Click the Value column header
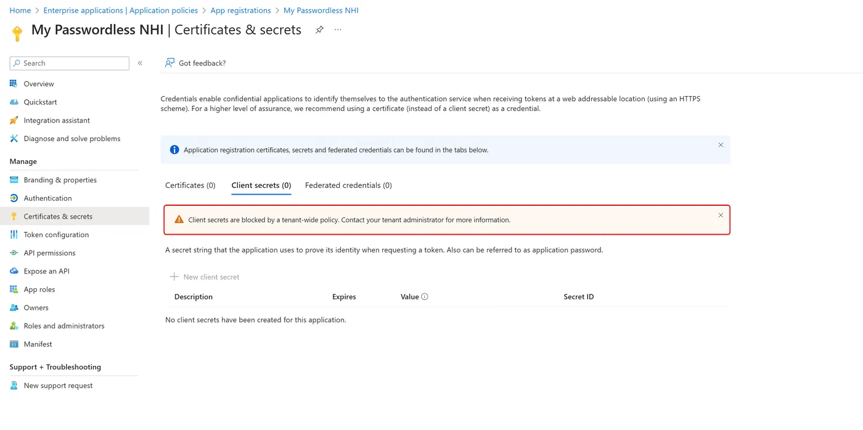Screen dimensions: 863x430 [409, 297]
